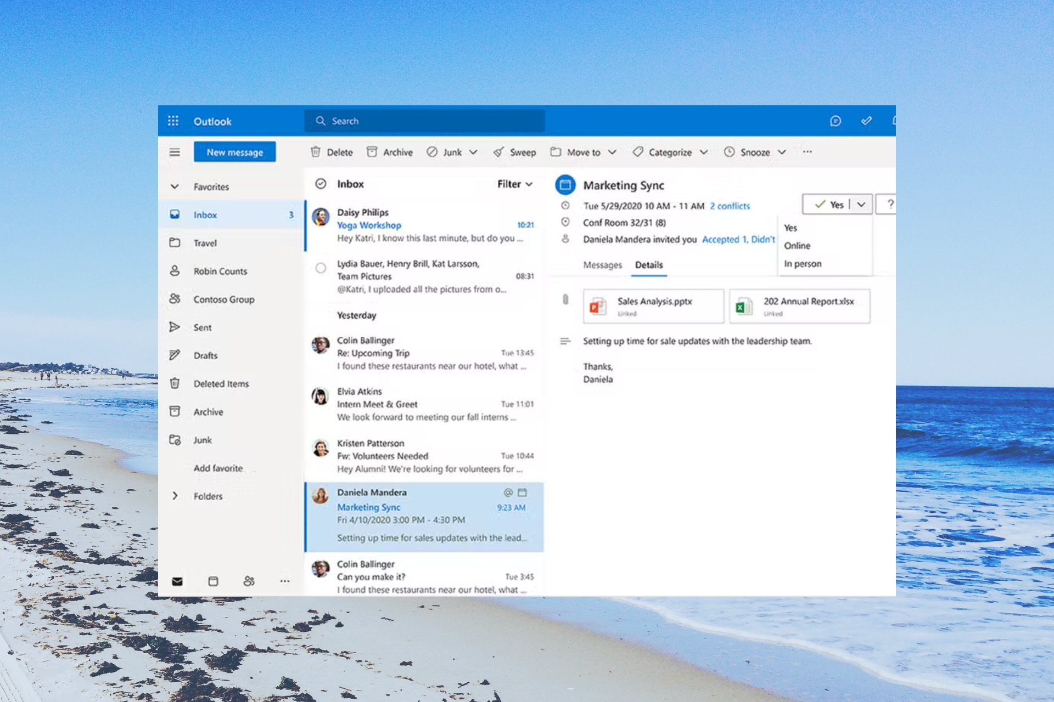Click the hamburger menu to collapse navigation
This screenshot has height=702, width=1054.
175,152
